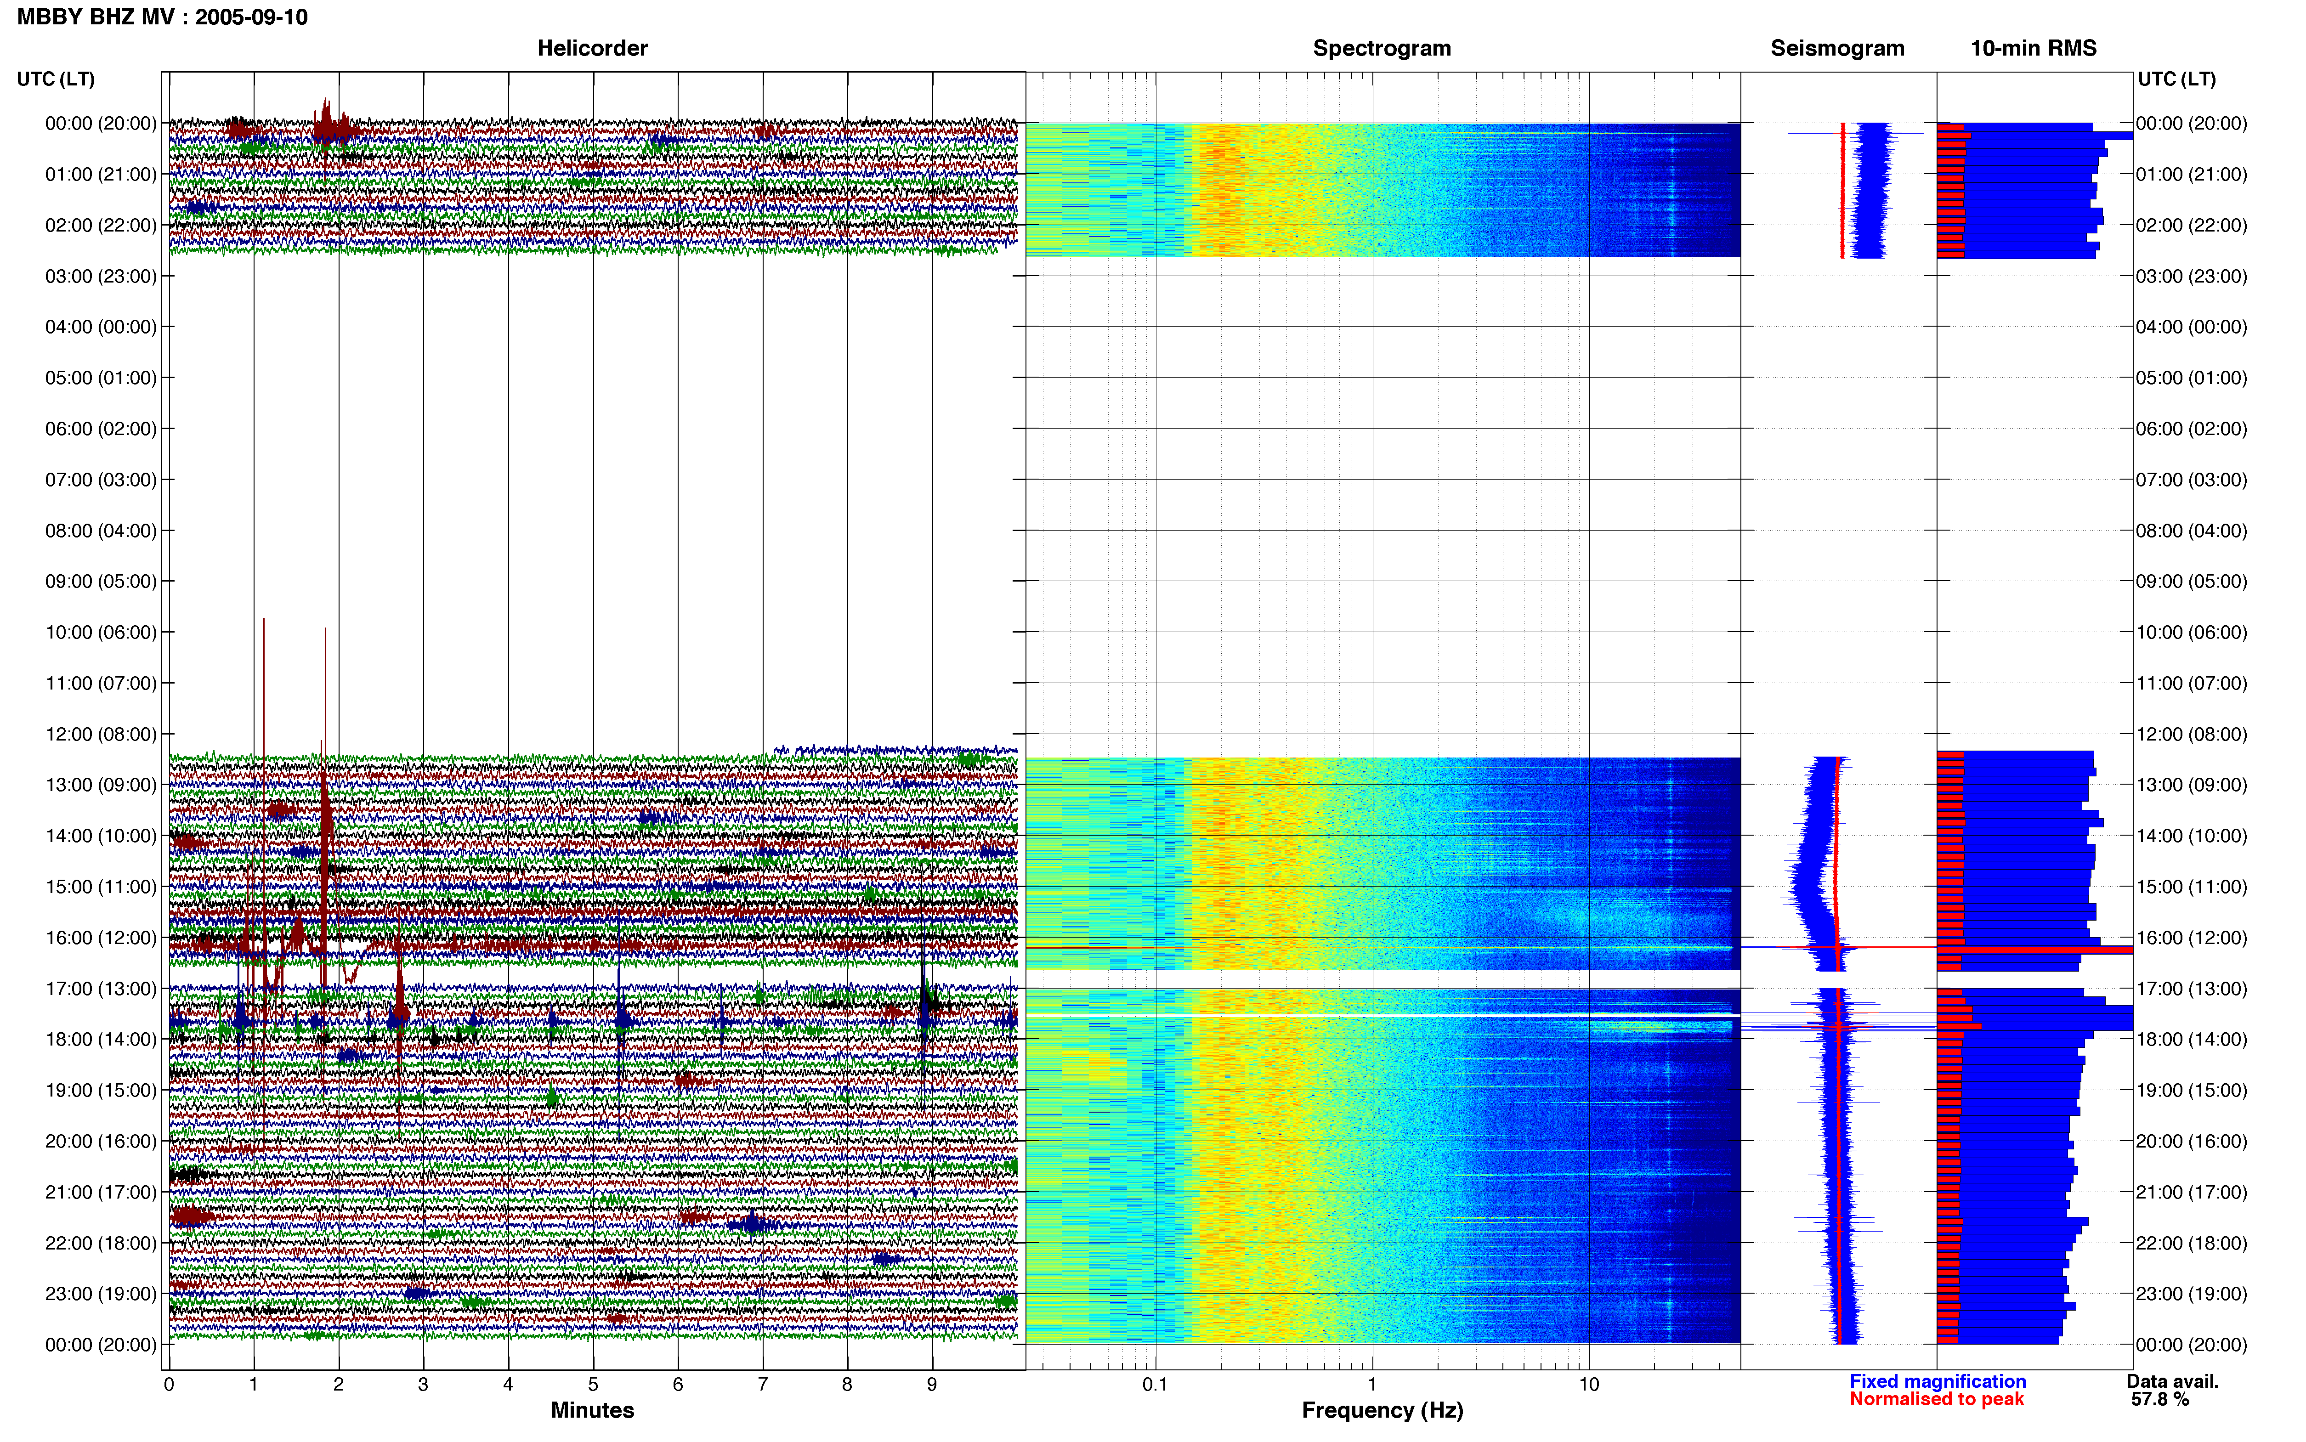2306x1442 pixels.
Task: Click the right '23:00 (19:00)' time label
Action: click(x=2192, y=1294)
